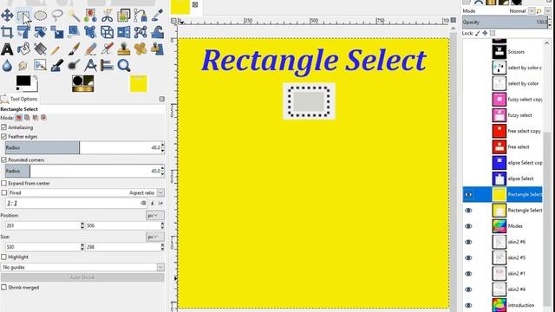
Task: Select the Ink tool
Action: point(57,66)
